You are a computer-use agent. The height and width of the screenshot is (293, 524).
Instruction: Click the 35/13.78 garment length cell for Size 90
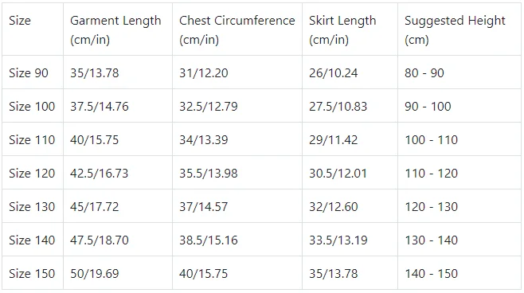(118, 72)
